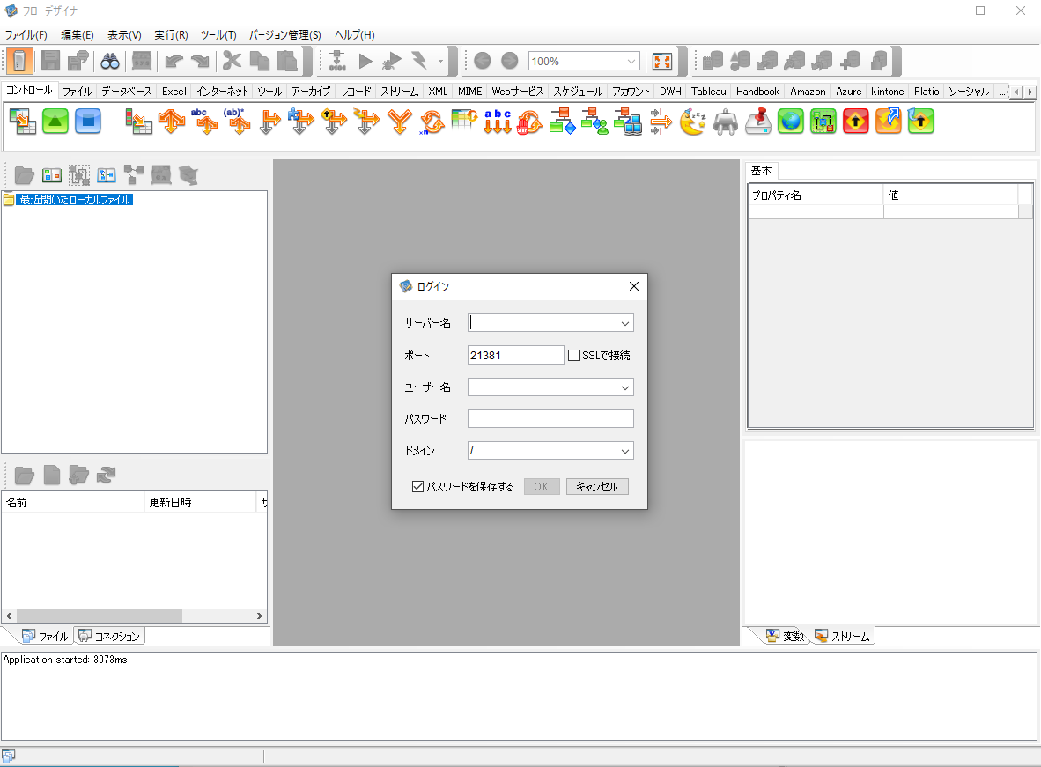
Task: Close the ログイン dialog
Action: point(634,286)
